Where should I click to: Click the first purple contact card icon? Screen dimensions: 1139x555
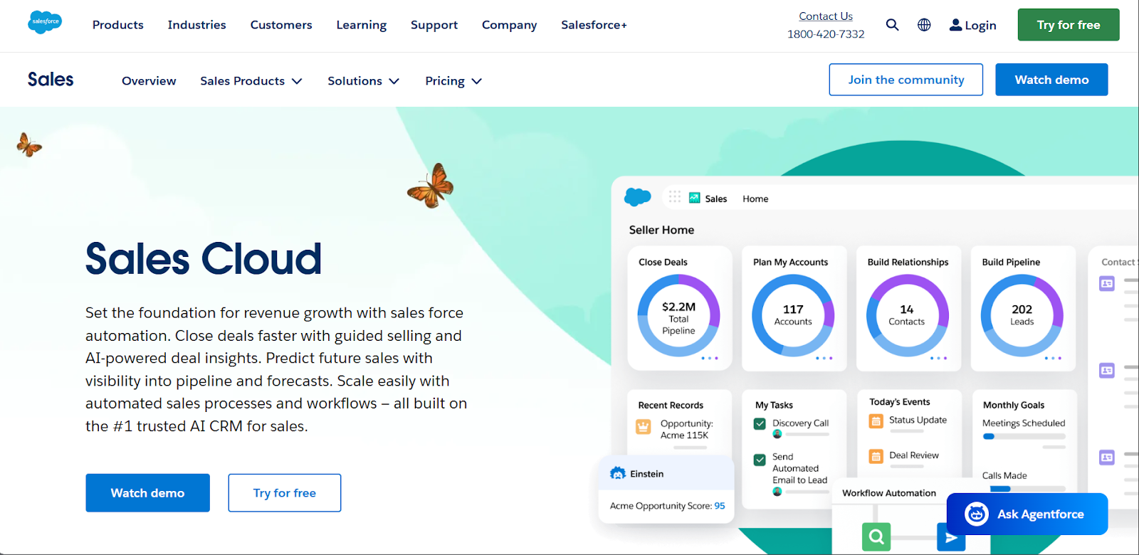tap(1107, 284)
